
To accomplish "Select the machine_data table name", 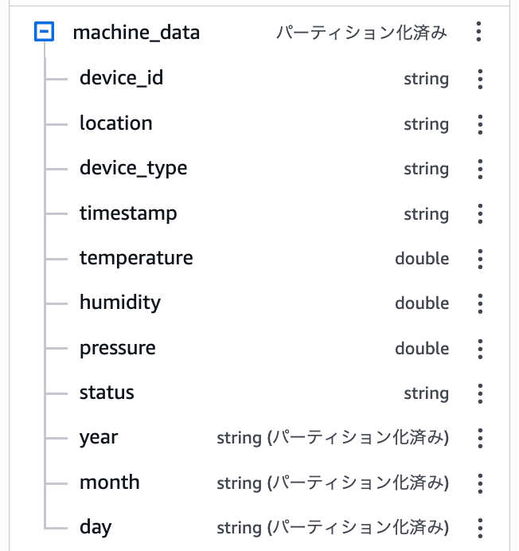I will (x=136, y=33).
